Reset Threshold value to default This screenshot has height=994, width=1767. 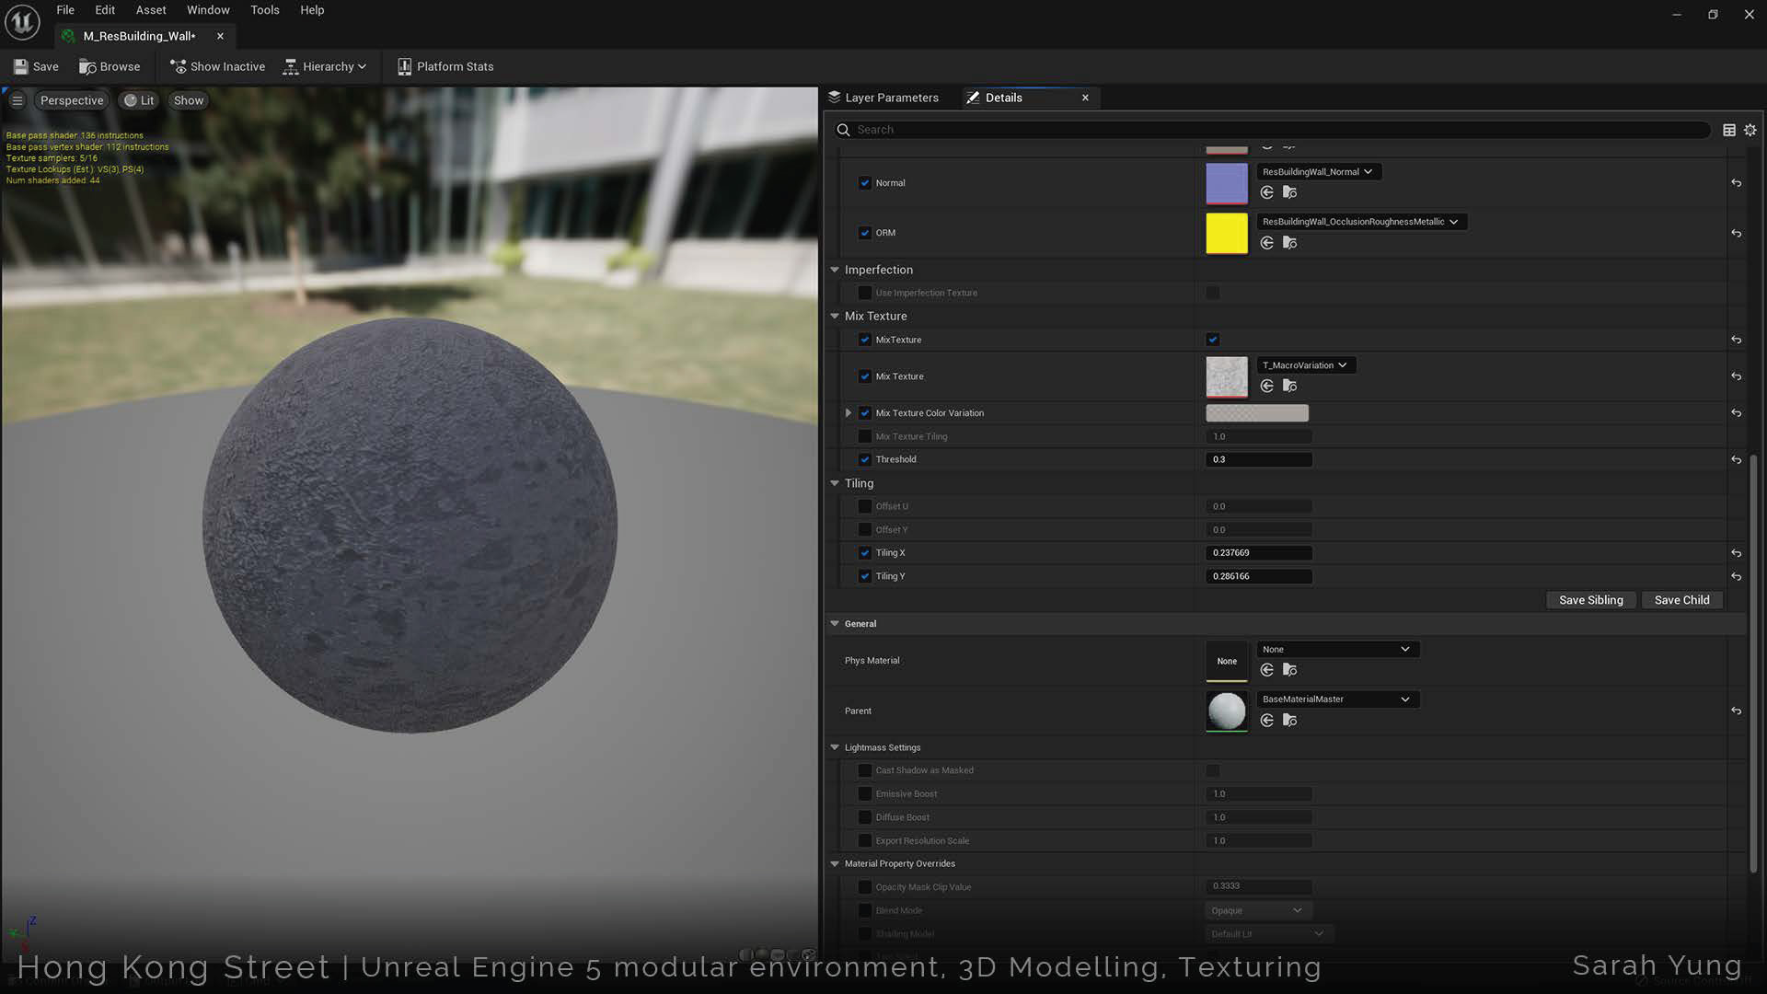coord(1736,459)
